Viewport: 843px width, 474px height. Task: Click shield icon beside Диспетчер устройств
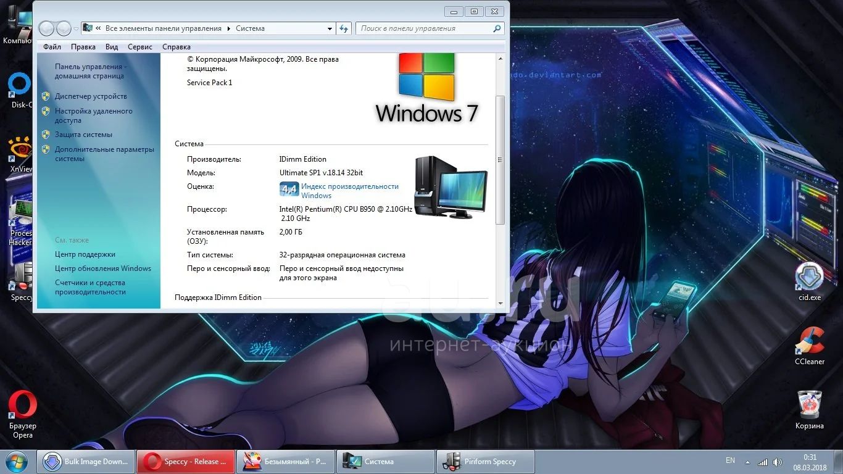(46, 96)
